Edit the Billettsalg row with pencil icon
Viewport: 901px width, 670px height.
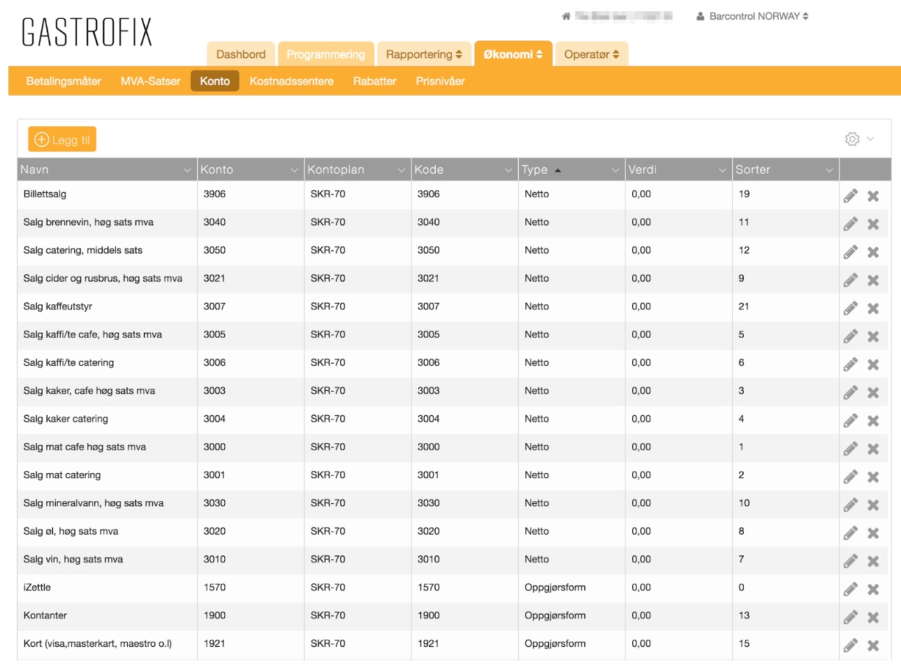pos(850,196)
